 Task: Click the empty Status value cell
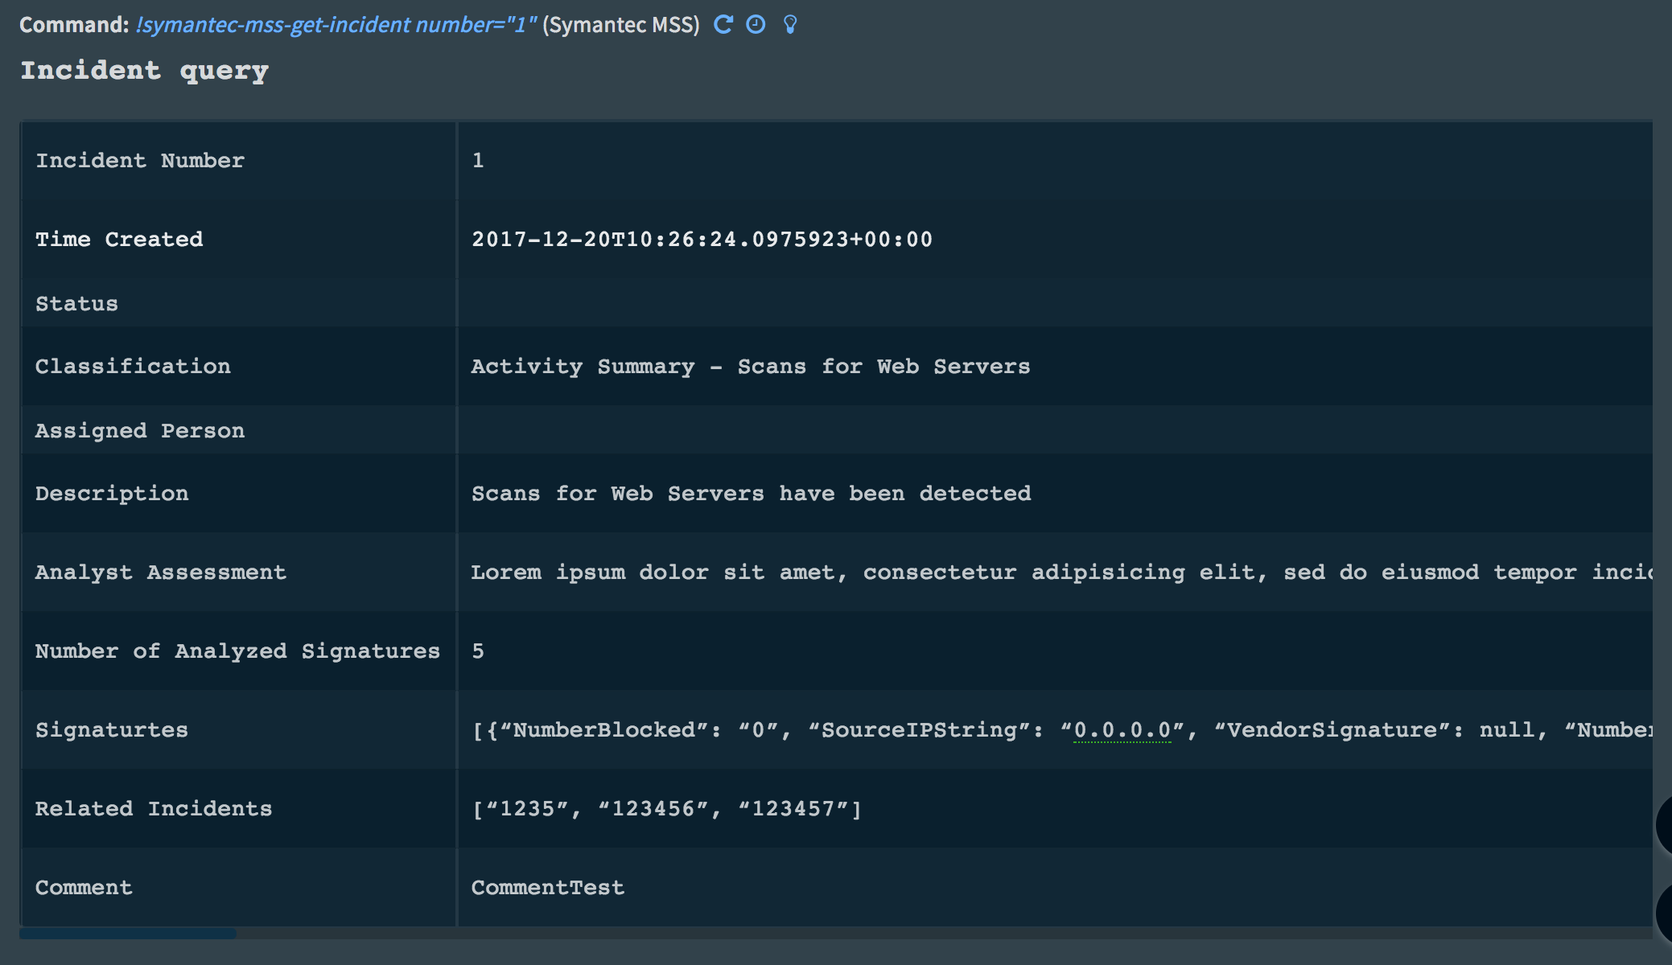pos(1046,304)
